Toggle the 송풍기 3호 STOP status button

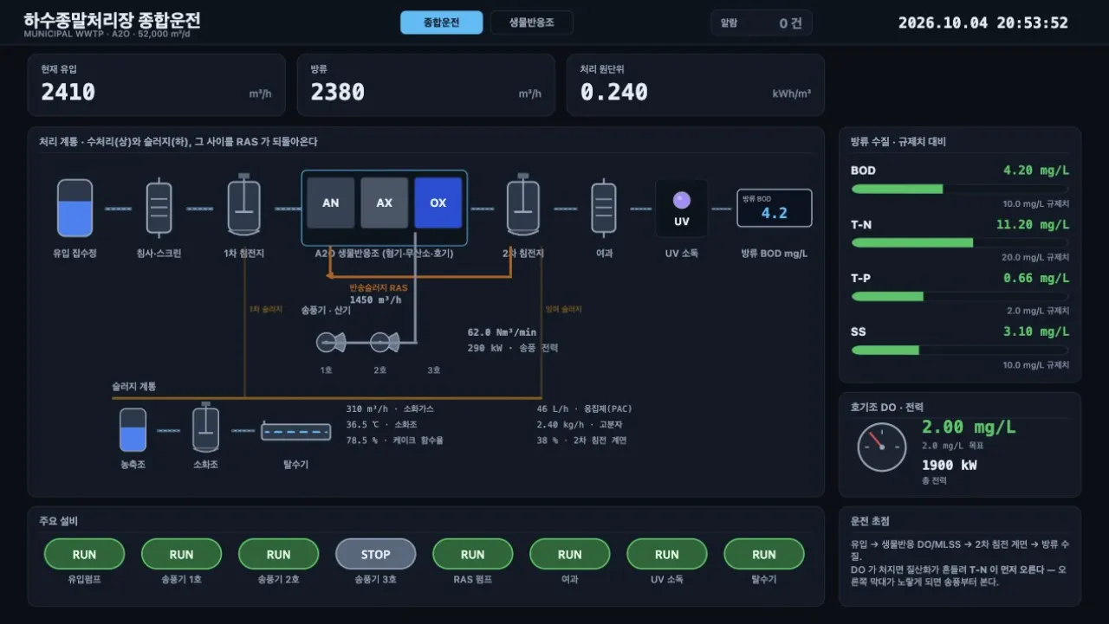376,554
